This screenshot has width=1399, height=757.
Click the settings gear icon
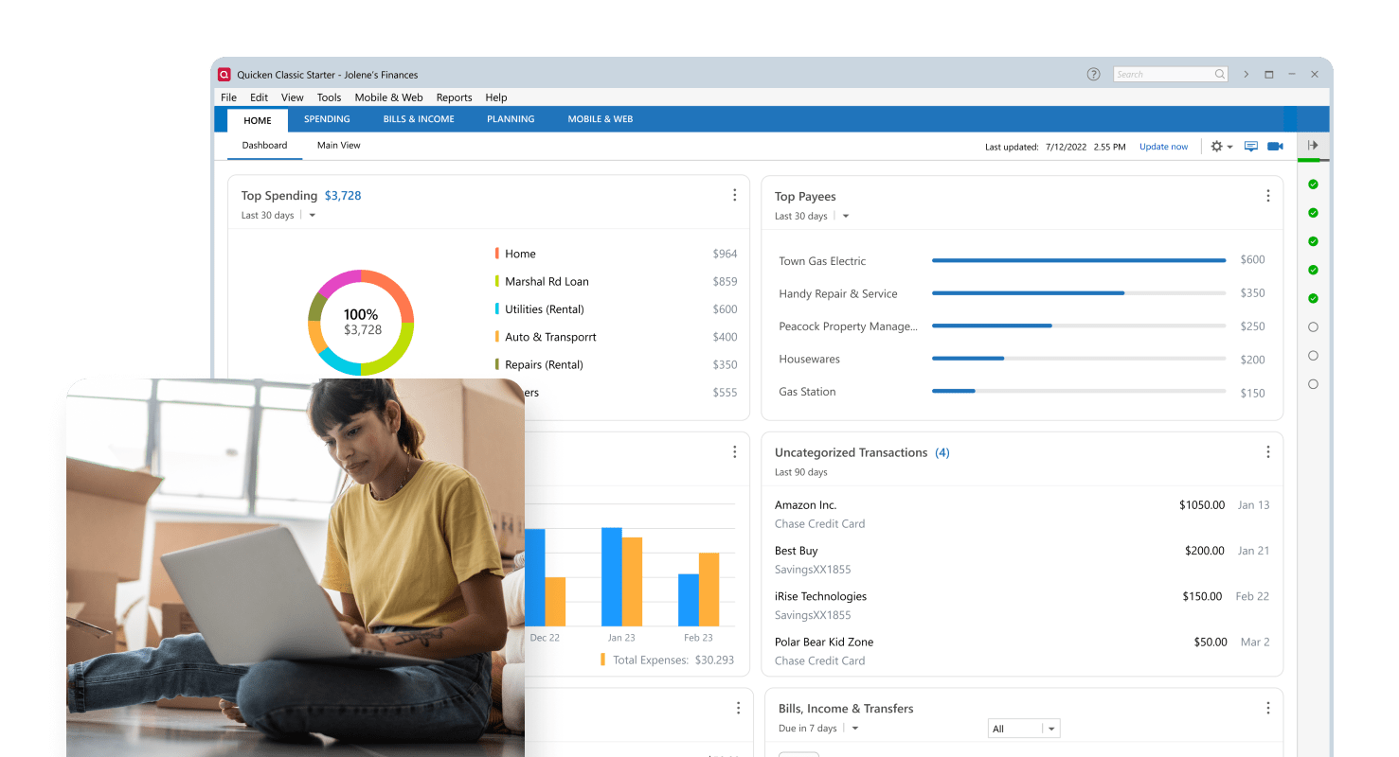[x=1216, y=146]
